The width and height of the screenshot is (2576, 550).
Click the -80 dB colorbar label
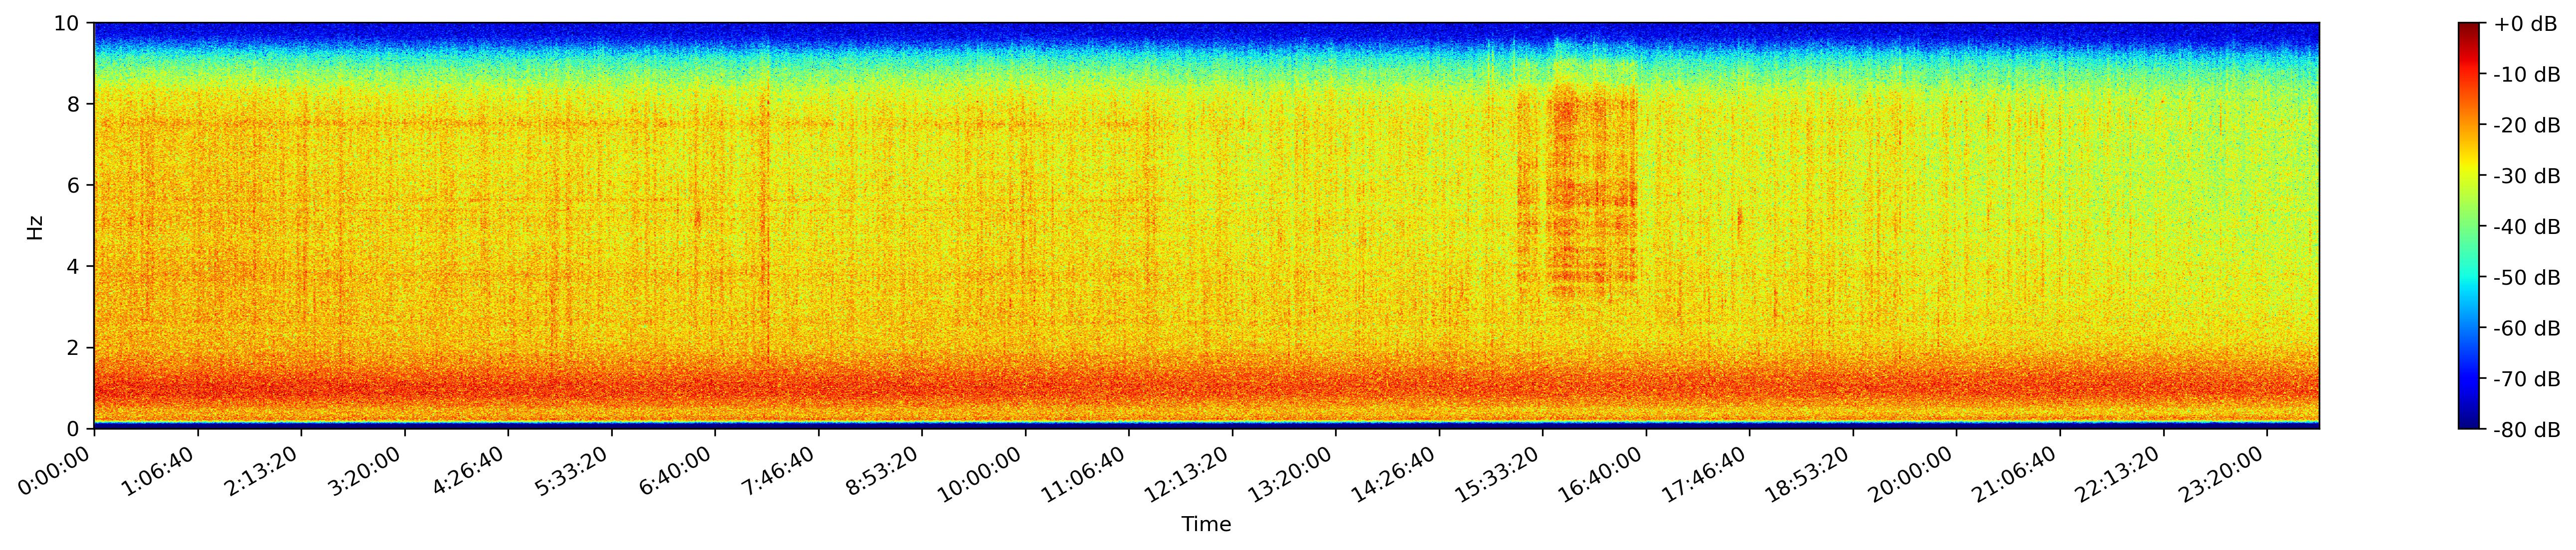[2527, 430]
